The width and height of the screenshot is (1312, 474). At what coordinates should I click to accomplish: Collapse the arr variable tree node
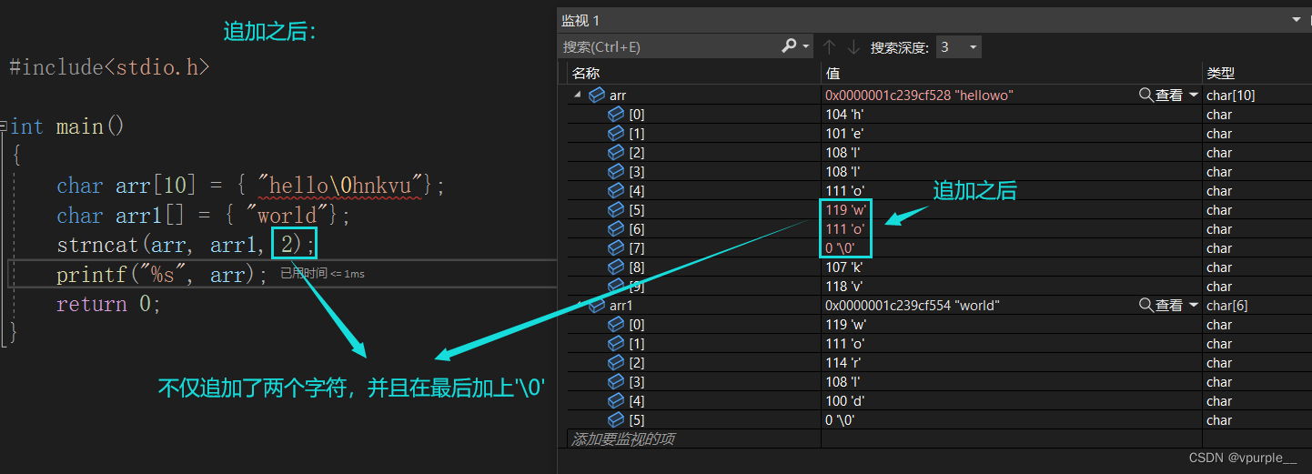tap(577, 95)
